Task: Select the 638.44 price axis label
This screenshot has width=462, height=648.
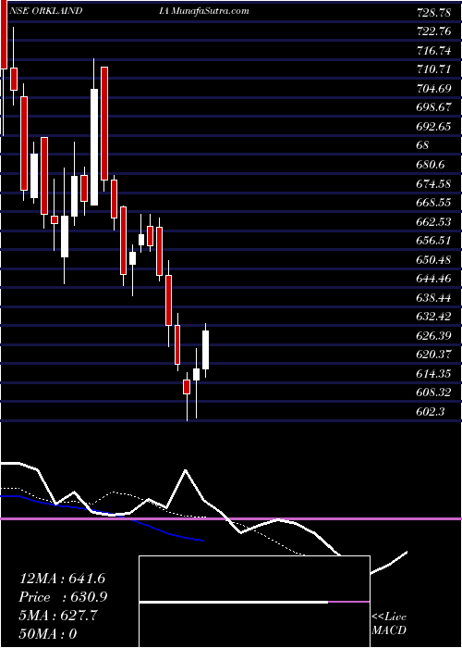Action: click(433, 297)
